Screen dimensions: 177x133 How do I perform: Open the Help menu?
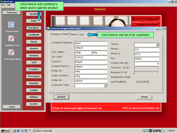click(x=8, y=5)
